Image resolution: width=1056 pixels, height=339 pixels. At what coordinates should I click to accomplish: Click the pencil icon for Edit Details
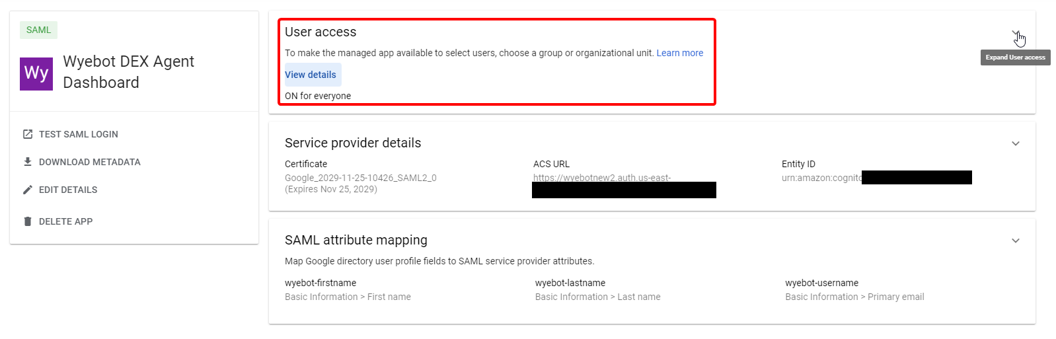point(28,190)
